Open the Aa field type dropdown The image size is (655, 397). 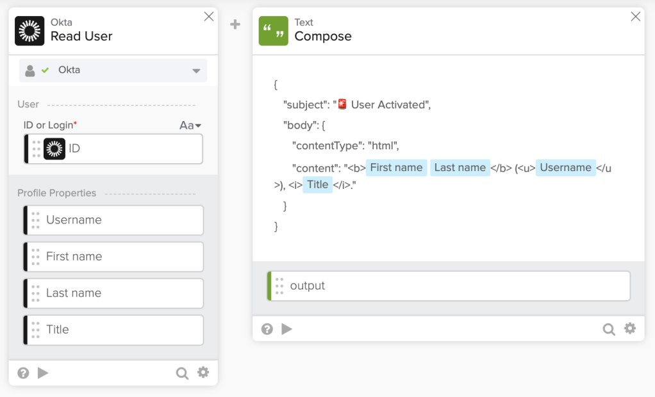[190, 126]
